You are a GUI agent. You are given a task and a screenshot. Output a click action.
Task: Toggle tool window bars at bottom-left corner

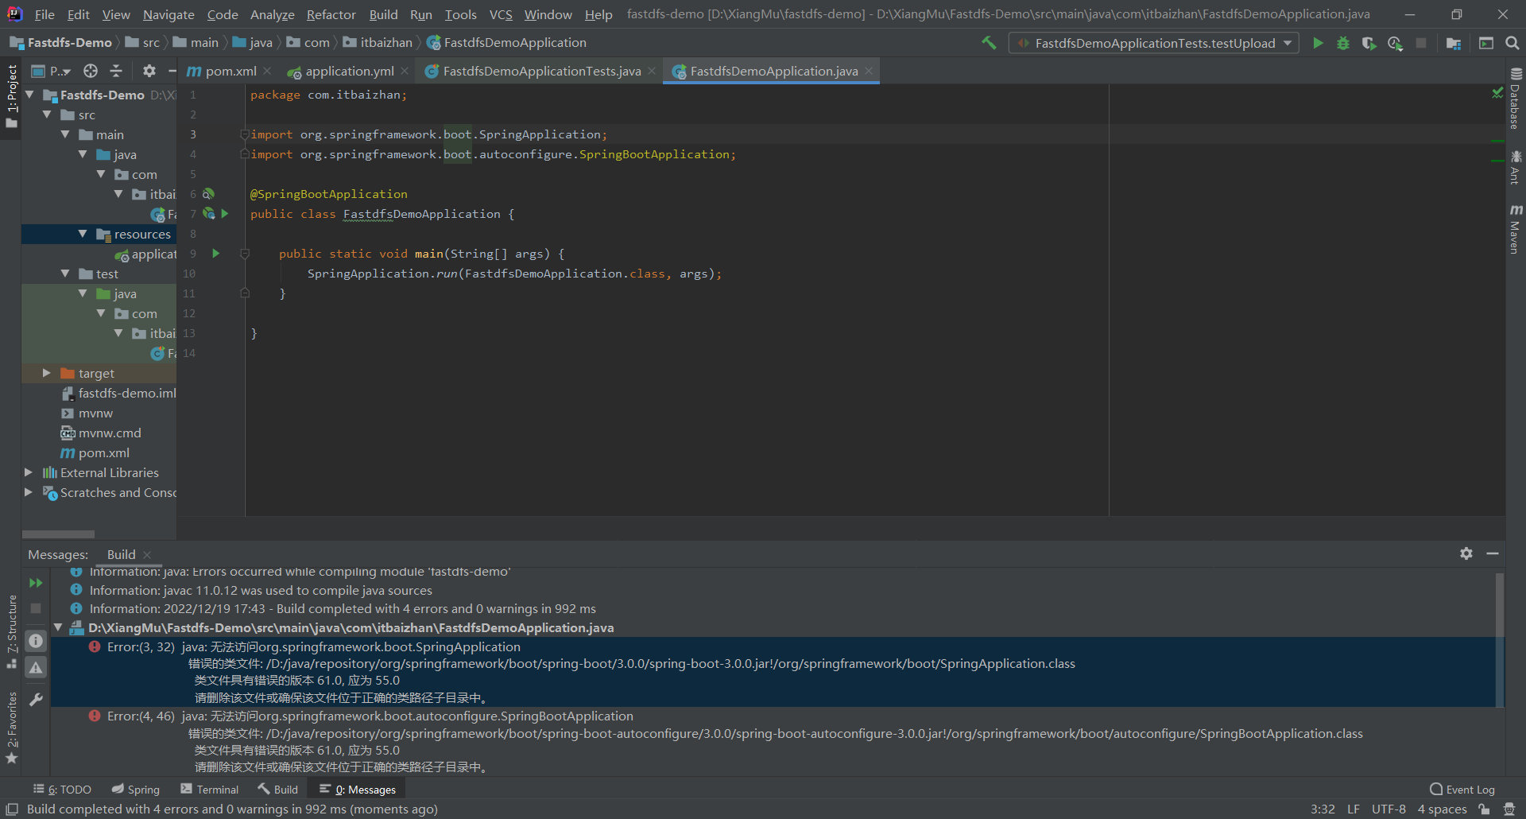point(12,809)
